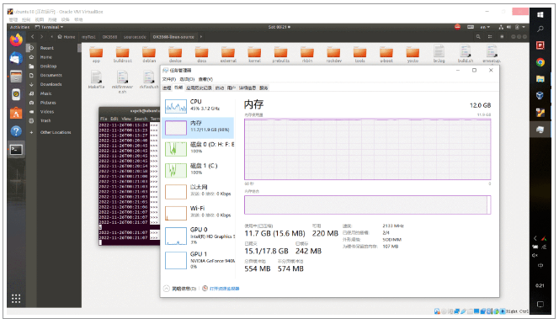The width and height of the screenshot is (559, 324).
Task: Open the Files app in the dock
Action: pyautogui.click(x=16, y=77)
